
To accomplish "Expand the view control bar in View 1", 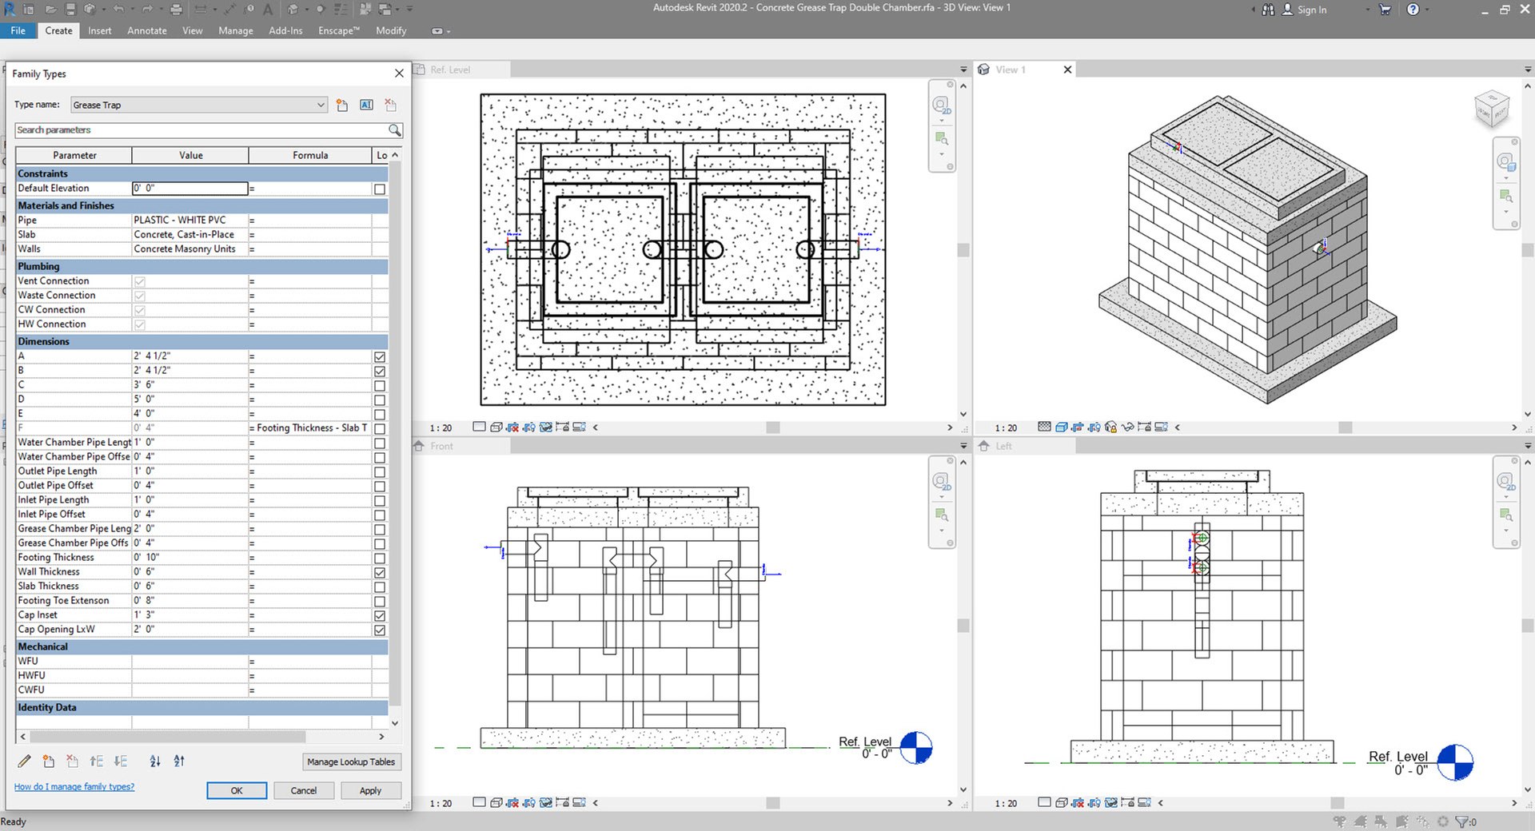I will coord(1177,427).
